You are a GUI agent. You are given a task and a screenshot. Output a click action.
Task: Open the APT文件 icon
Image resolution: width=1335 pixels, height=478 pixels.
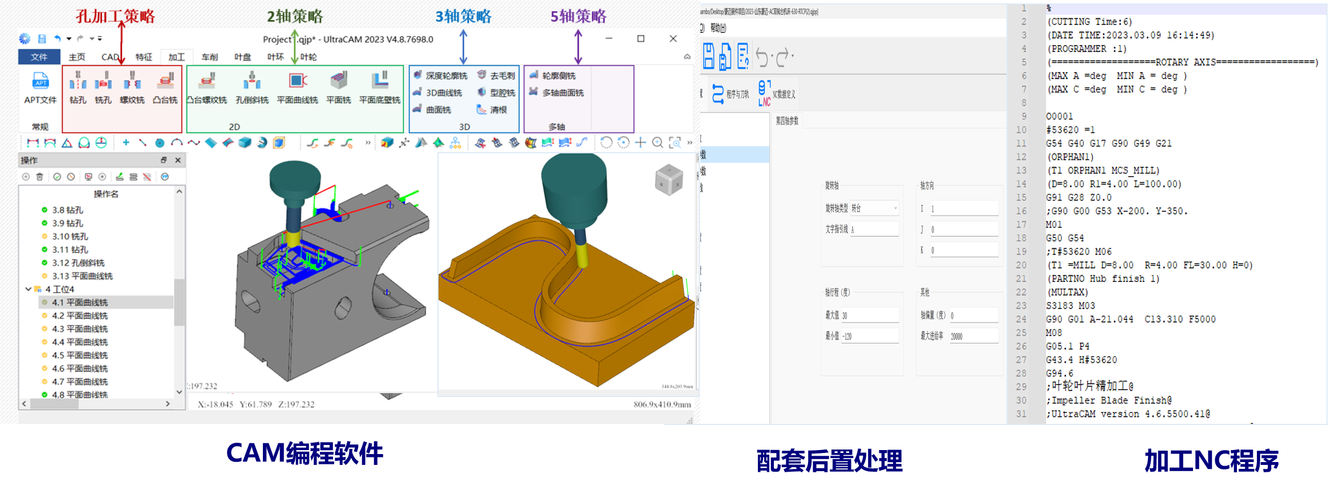click(x=40, y=87)
